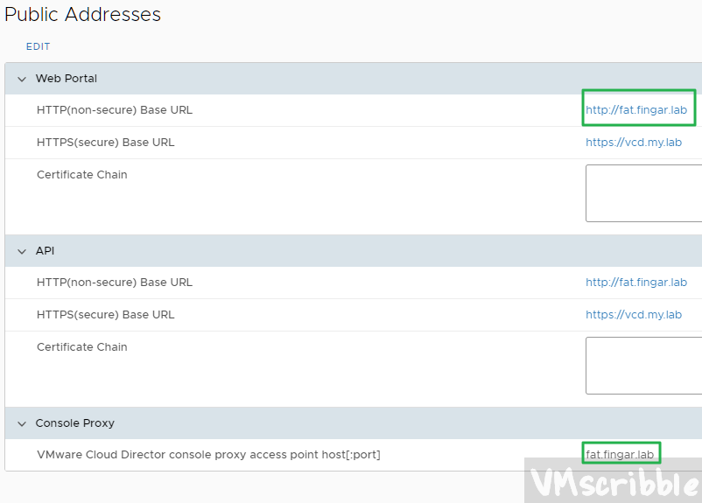Open the Web Portal https://vcd.my.lab link
This screenshot has height=503, width=702.
click(x=633, y=143)
